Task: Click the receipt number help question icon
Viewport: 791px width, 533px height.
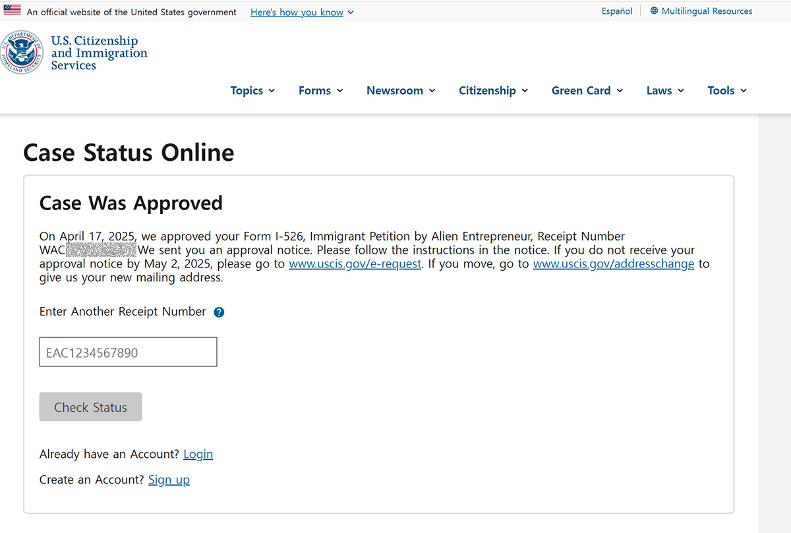Action: pos(219,312)
